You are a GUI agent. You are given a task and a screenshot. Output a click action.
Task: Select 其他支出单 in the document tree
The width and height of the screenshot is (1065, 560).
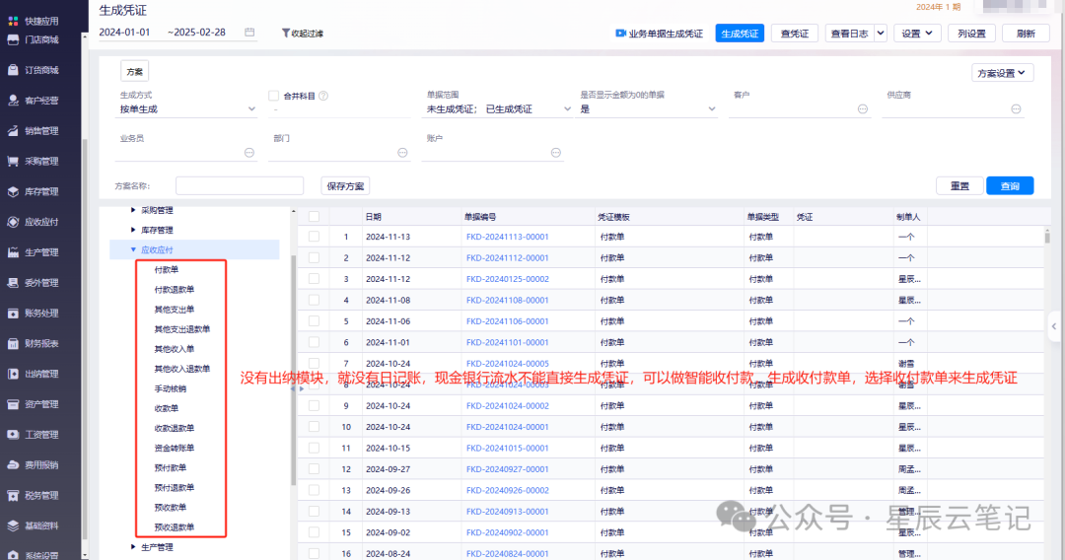[175, 310]
